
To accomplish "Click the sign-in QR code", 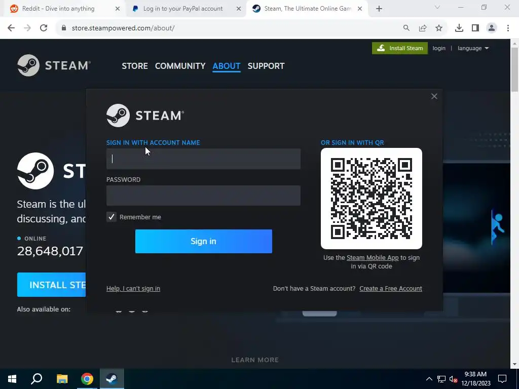I will pos(372,199).
